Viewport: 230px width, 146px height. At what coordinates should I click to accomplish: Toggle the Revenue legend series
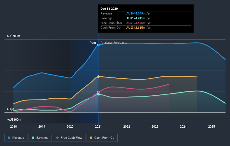[16, 138]
